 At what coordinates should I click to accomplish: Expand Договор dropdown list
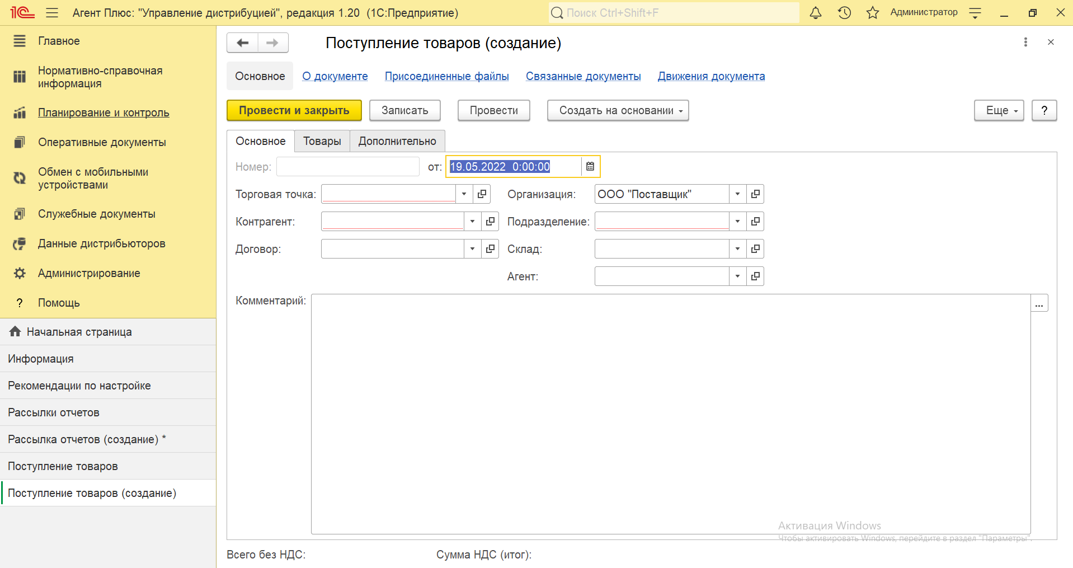click(x=472, y=249)
